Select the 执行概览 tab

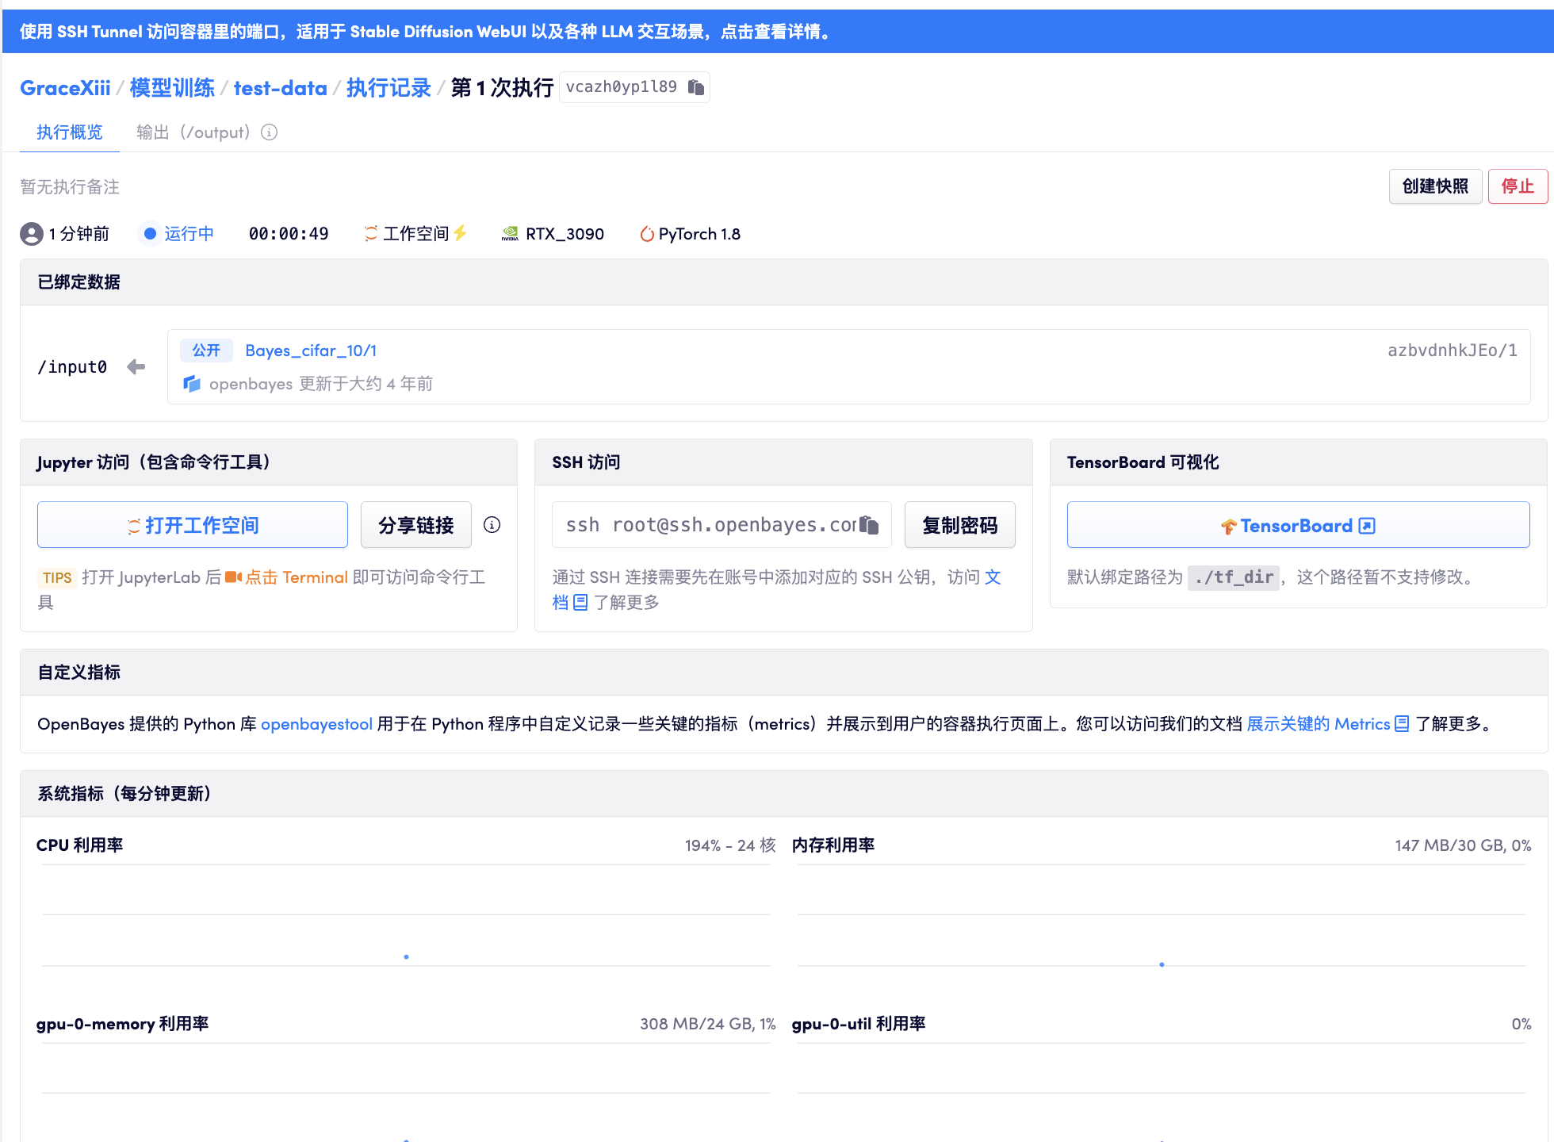(x=70, y=132)
